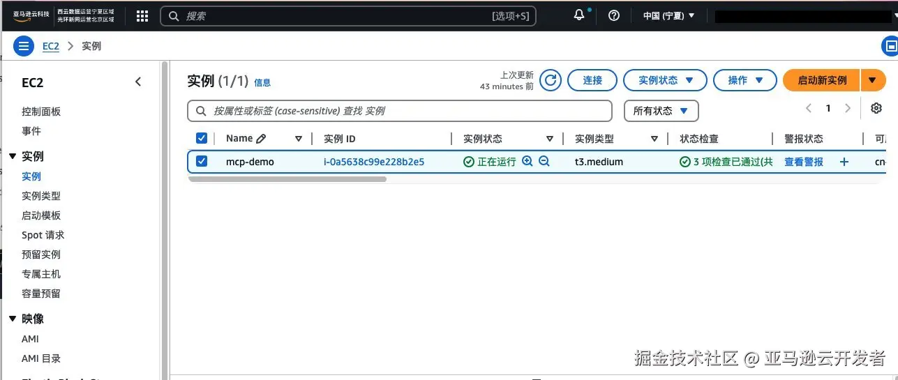
Task: Refresh the instances list
Action: [551, 80]
